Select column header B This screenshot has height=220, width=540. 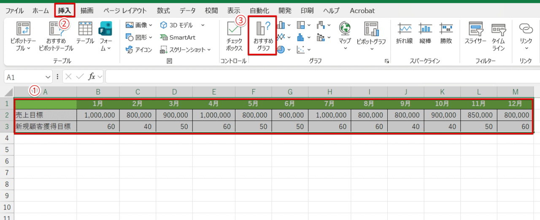pos(98,92)
